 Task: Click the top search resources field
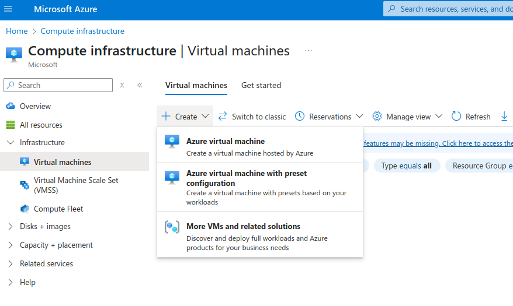(450, 9)
